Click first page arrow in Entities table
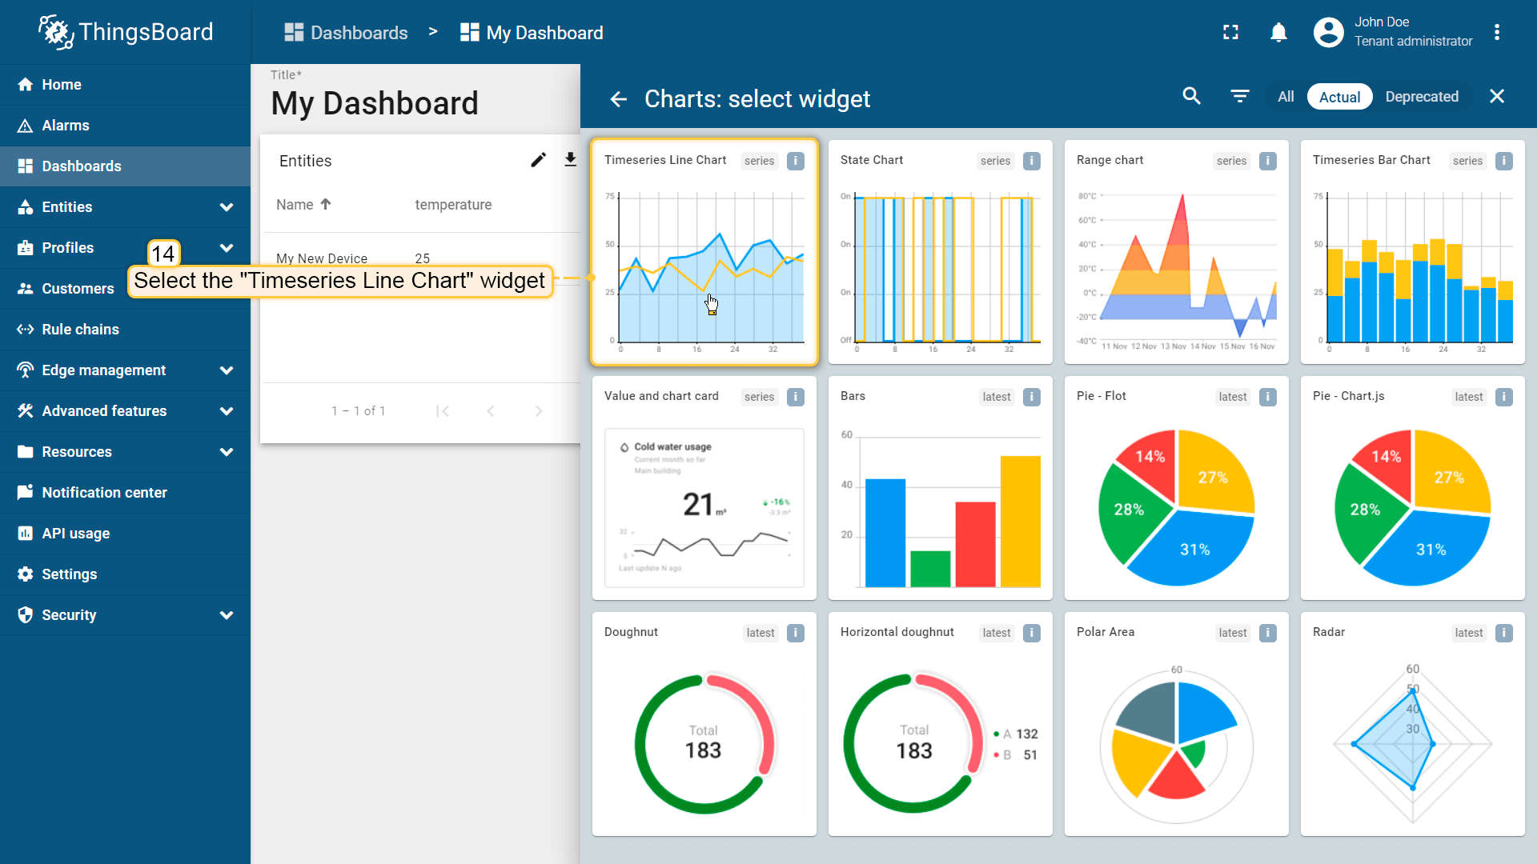The image size is (1537, 864). (443, 411)
